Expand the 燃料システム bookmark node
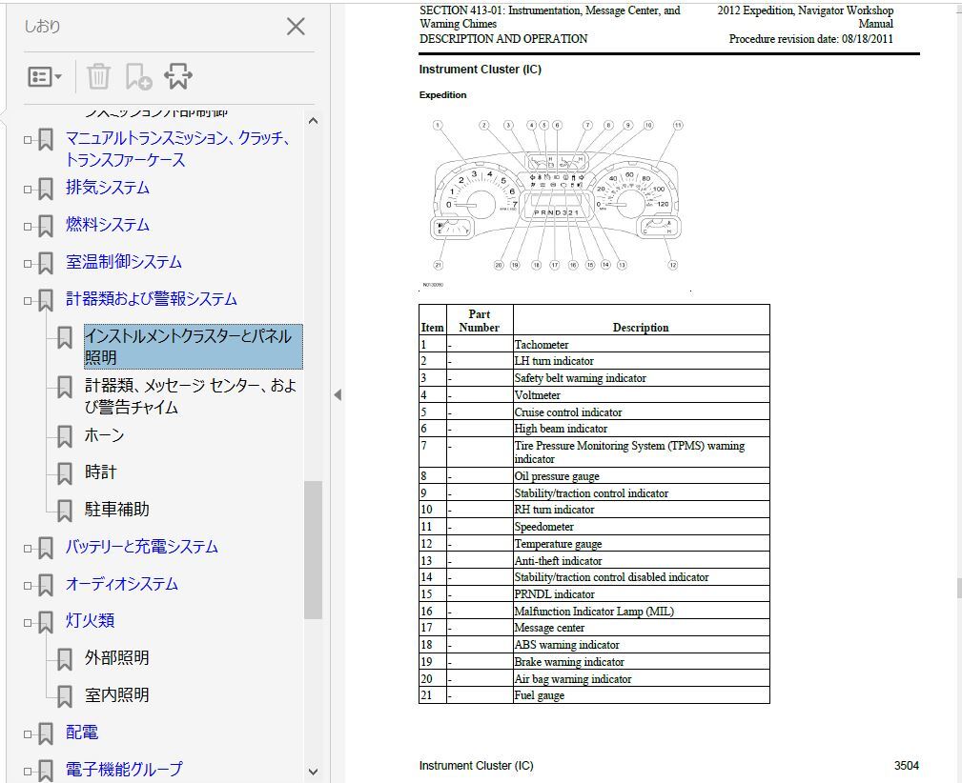962x783 pixels. pos(28,227)
